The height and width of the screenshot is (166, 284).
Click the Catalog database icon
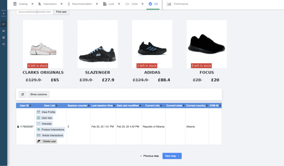click(15, 4)
